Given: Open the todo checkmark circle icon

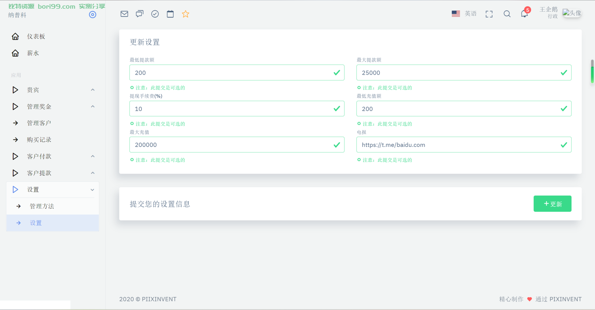Looking at the screenshot, I should 155,14.
